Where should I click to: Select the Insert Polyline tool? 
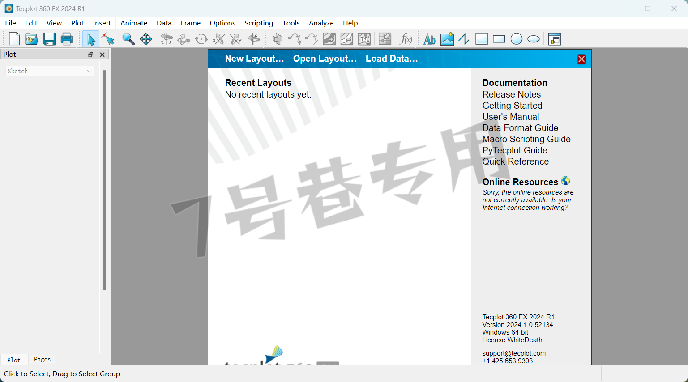[464, 39]
